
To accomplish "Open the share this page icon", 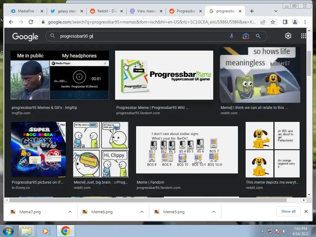I will click(263, 22).
